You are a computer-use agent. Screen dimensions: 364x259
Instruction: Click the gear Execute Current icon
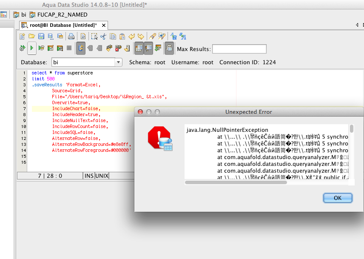[x=22, y=48]
